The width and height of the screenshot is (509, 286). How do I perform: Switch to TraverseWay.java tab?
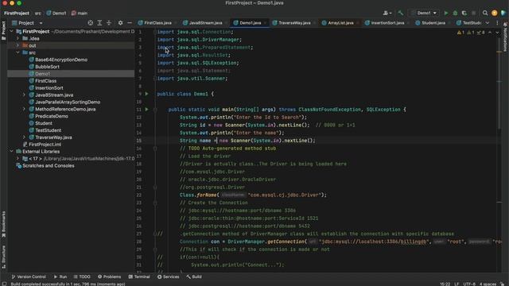[294, 23]
